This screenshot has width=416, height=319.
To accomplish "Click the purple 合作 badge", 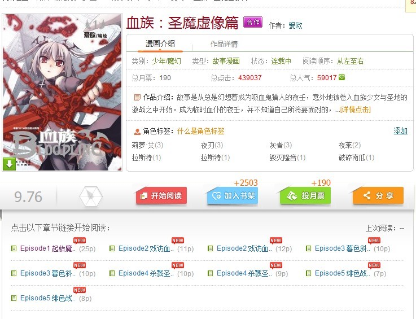I will coord(253,22).
